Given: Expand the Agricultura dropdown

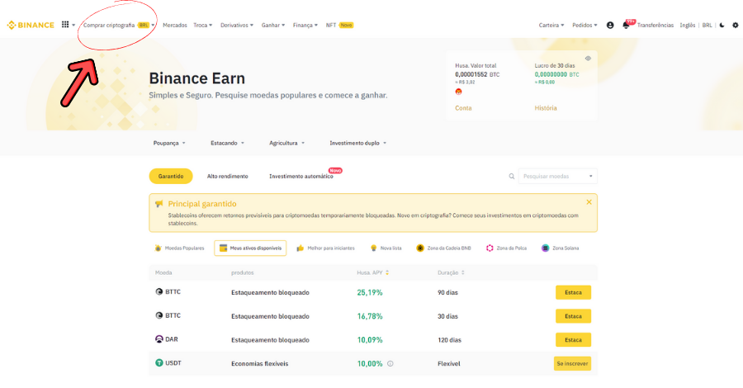Looking at the screenshot, I should pos(286,143).
